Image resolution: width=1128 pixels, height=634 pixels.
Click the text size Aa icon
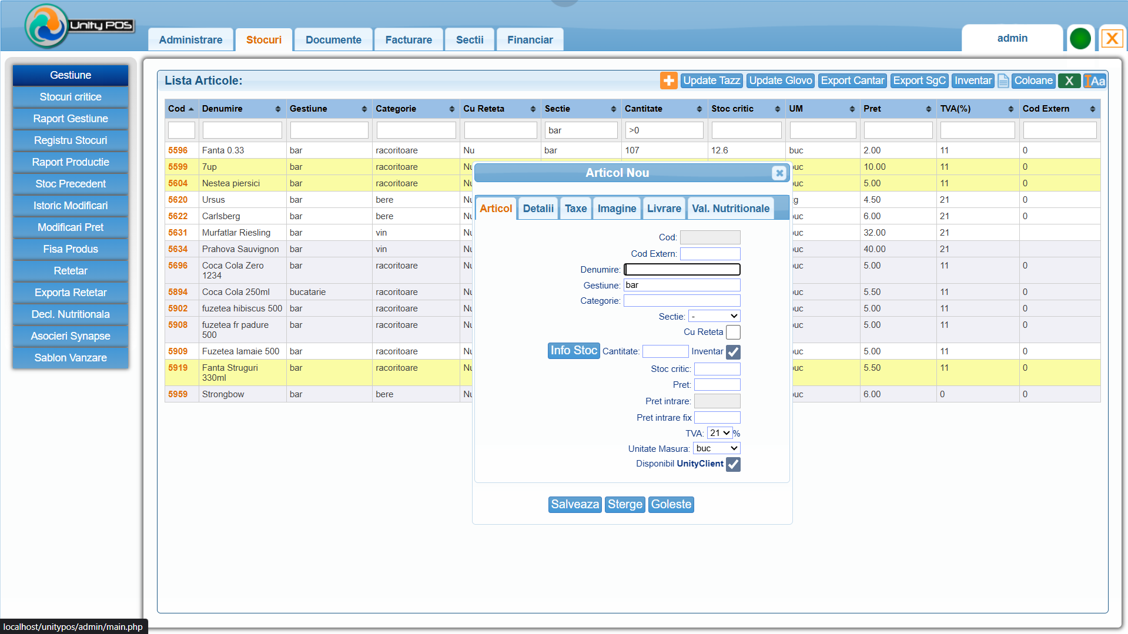1095,80
